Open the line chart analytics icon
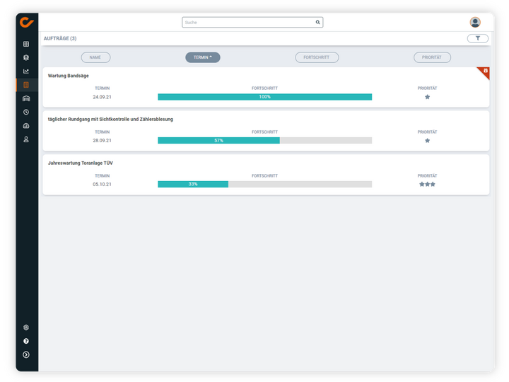The image size is (509, 382). coord(26,71)
